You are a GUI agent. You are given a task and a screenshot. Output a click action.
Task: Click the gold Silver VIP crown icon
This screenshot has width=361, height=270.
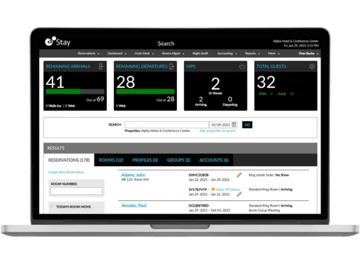coord(213,189)
